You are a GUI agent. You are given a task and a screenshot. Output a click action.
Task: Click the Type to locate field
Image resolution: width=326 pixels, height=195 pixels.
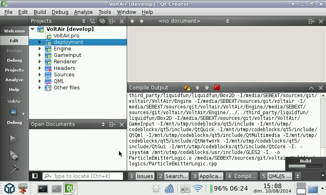click(x=83, y=176)
